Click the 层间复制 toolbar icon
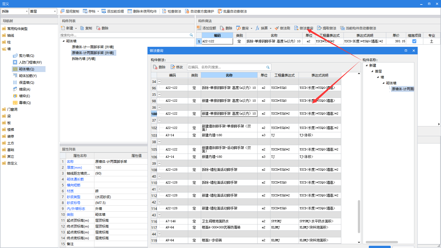This screenshot has height=248, width=441. click(x=62, y=11)
